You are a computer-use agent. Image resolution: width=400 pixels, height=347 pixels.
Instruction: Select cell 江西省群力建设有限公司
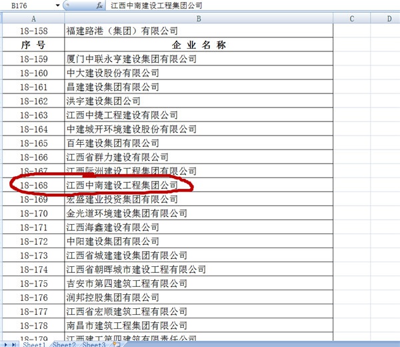[199, 157]
